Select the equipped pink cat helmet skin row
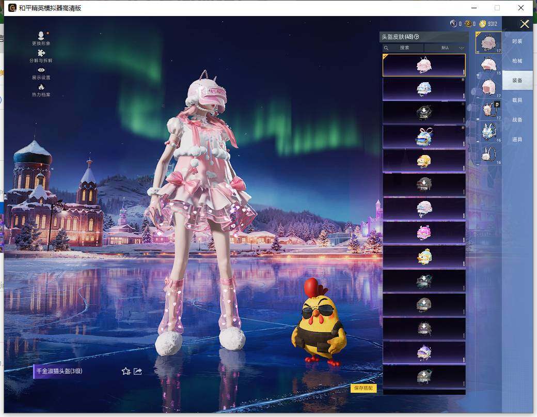 pos(424,65)
